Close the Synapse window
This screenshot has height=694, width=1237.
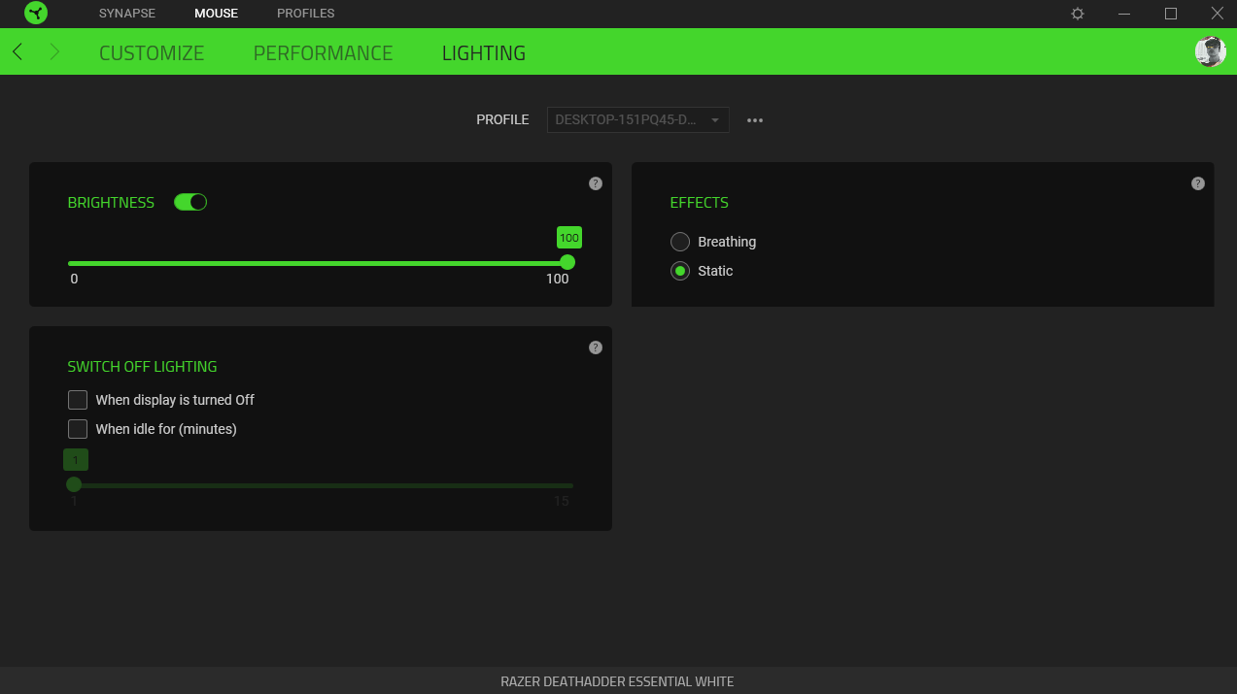(x=1217, y=14)
